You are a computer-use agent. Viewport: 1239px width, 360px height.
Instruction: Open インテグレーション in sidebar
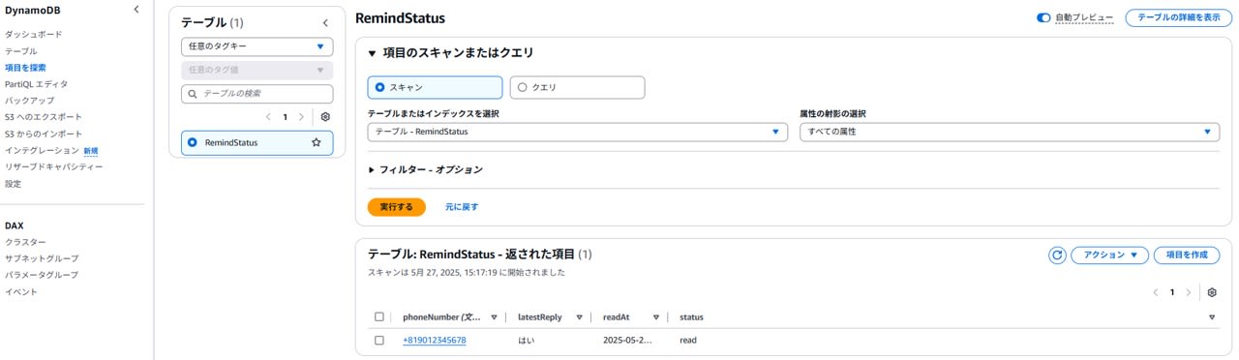click(x=42, y=150)
